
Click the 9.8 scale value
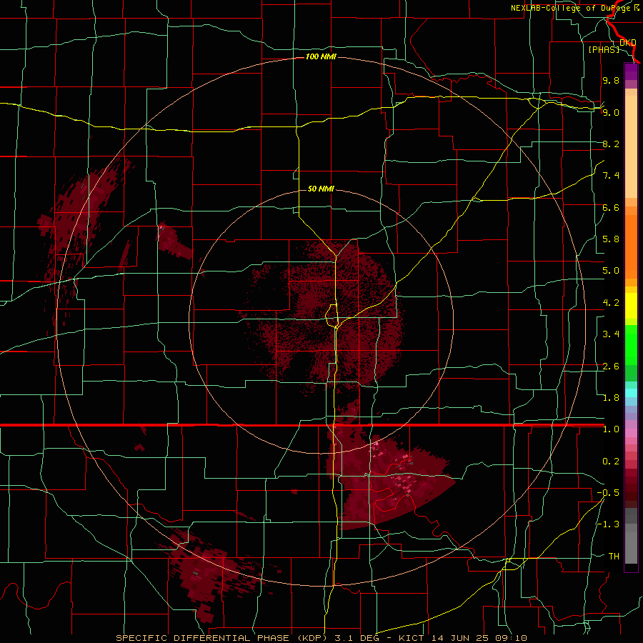coord(611,80)
